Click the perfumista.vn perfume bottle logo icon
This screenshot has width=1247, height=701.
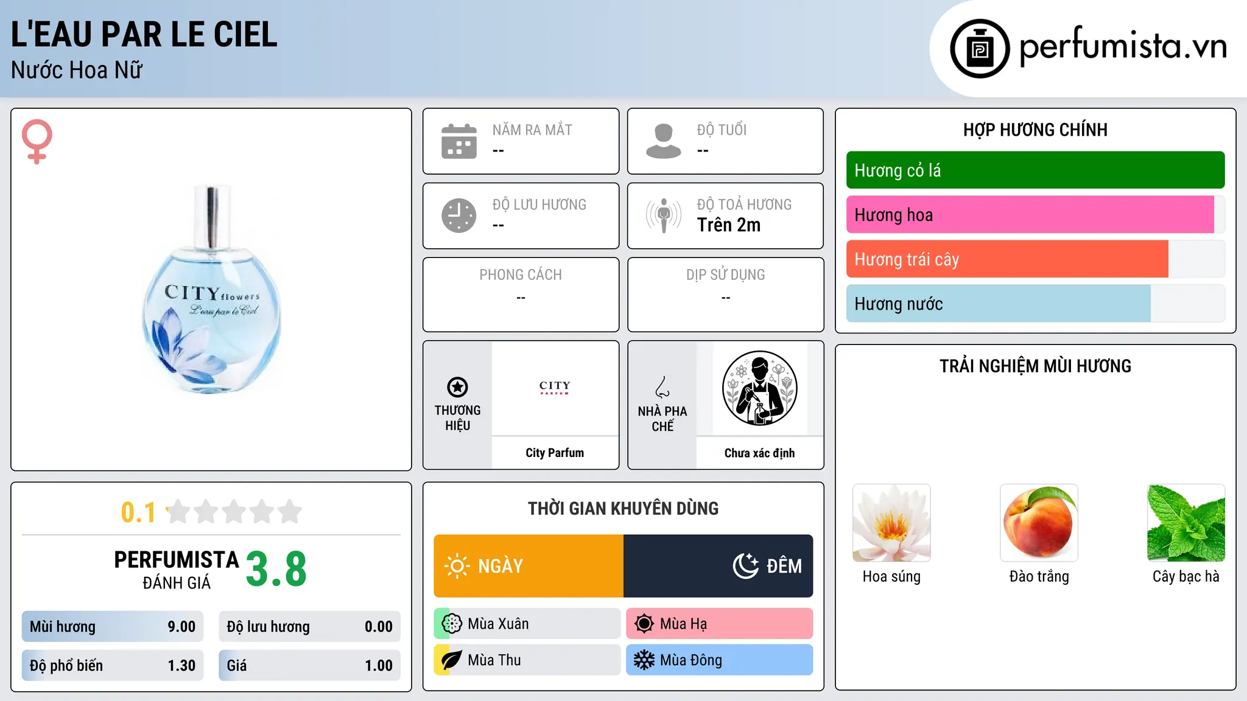980,48
